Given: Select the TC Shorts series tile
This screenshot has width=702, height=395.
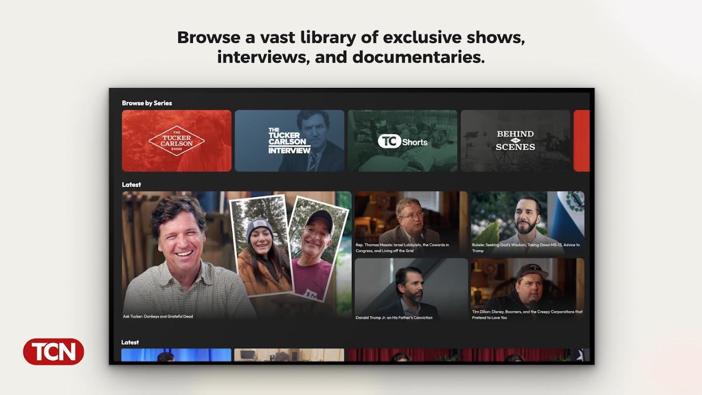Looking at the screenshot, I should (x=402, y=141).
